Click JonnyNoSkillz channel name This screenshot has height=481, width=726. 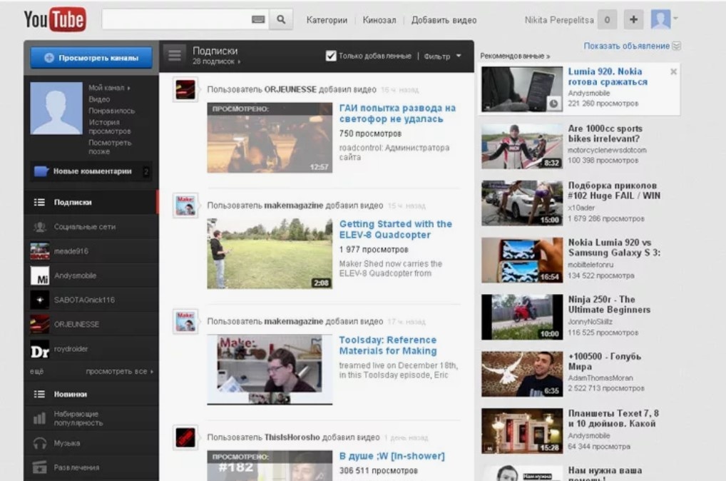click(590, 322)
